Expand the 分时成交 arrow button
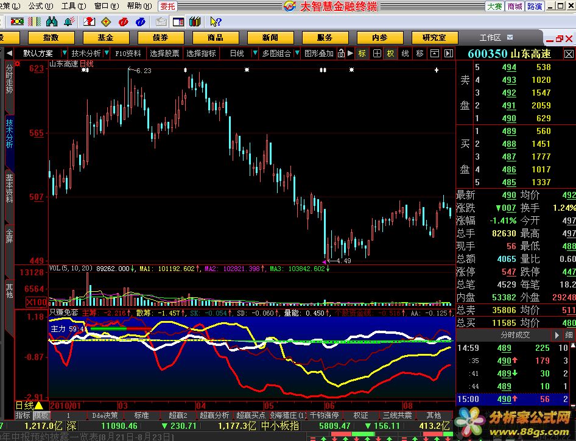The width and height of the screenshot is (576, 441). [557, 335]
